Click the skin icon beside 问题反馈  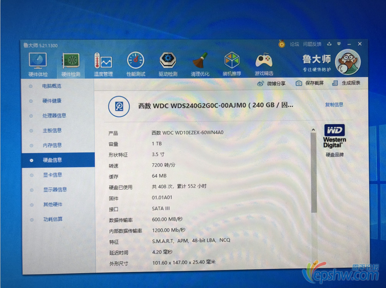tap(329, 44)
